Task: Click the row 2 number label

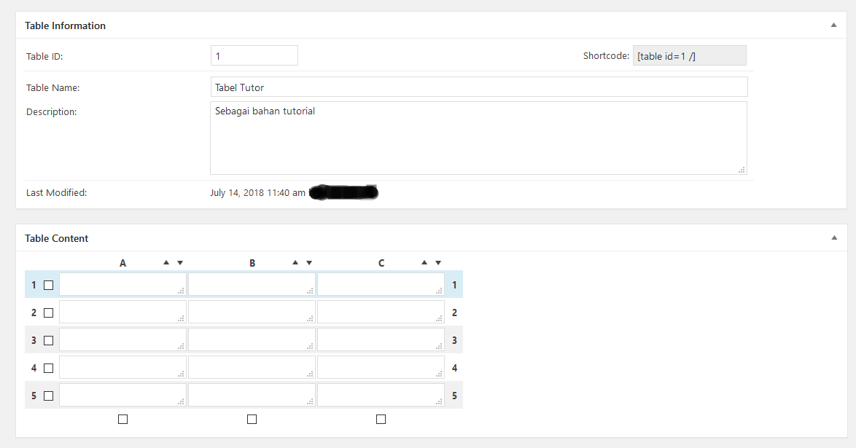Action: coord(33,312)
